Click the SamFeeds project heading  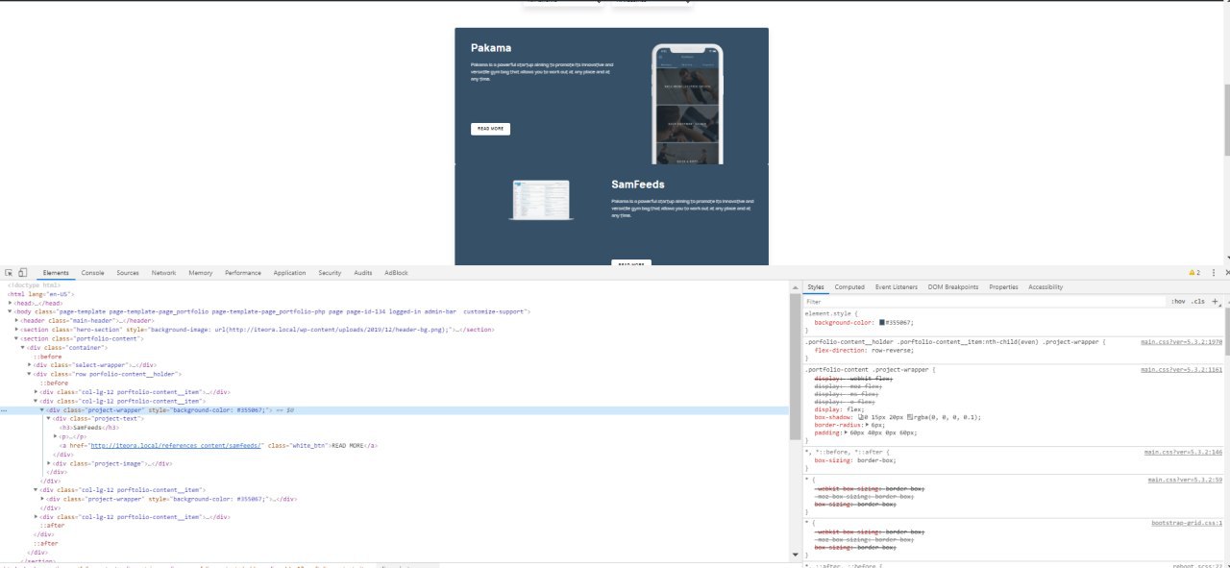coord(638,184)
